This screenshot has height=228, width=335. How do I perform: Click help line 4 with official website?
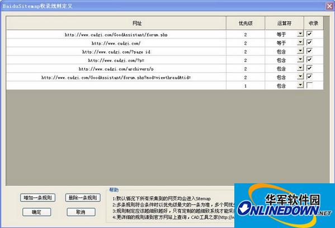[173, 217]
